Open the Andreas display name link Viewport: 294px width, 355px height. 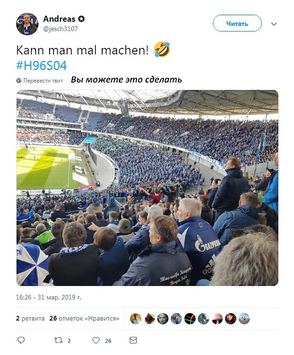point(59,19)
